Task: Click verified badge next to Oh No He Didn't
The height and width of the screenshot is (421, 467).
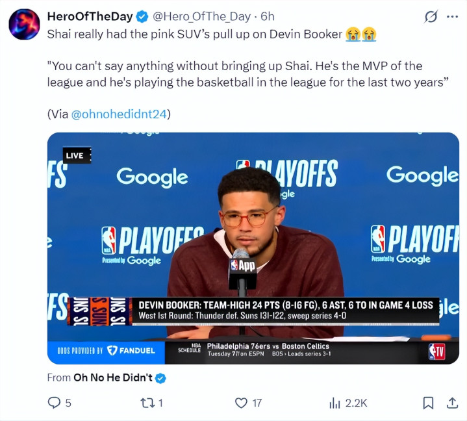Action: [160, 377]
